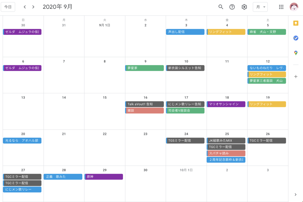Go to the previous month
This screenshot has width=303, height=202.
(25, 7)
